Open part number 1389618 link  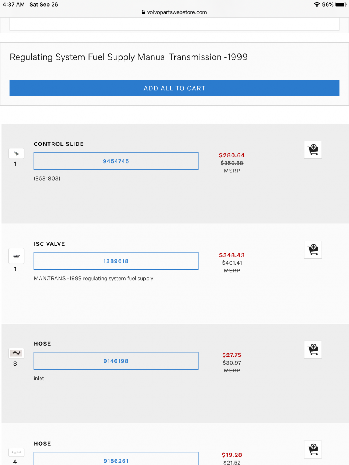point(116,261)
